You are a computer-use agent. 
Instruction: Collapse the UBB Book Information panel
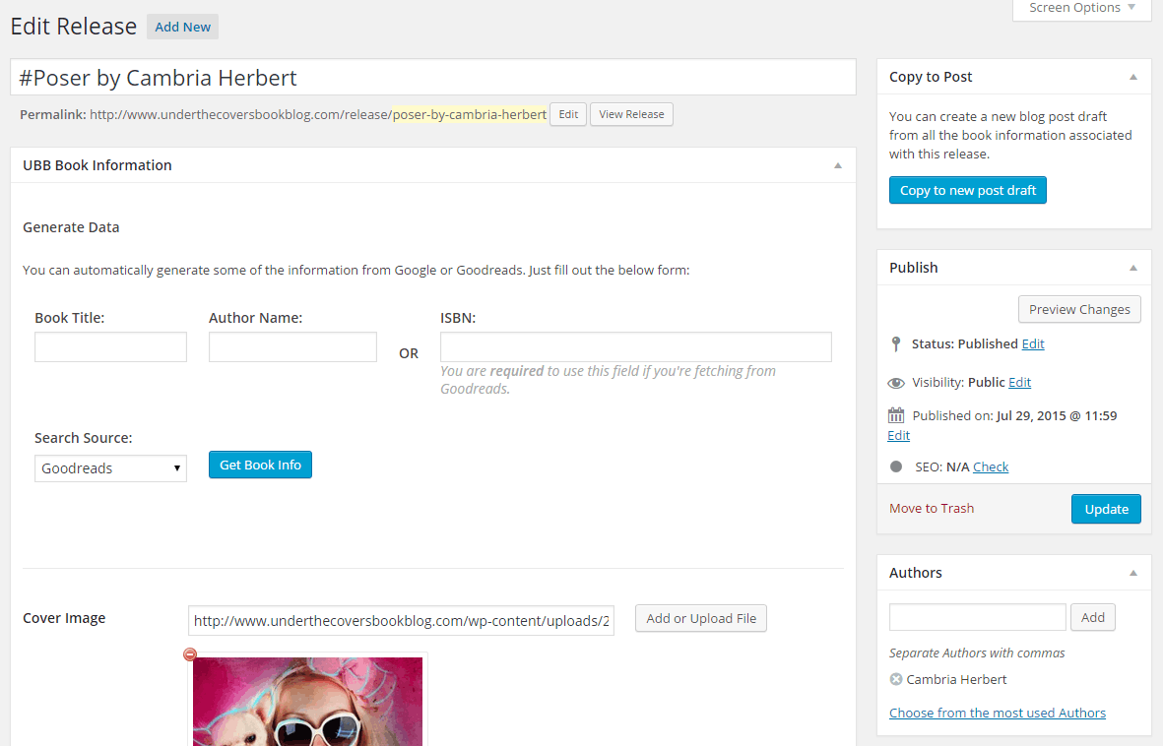(x=837, y=165)
